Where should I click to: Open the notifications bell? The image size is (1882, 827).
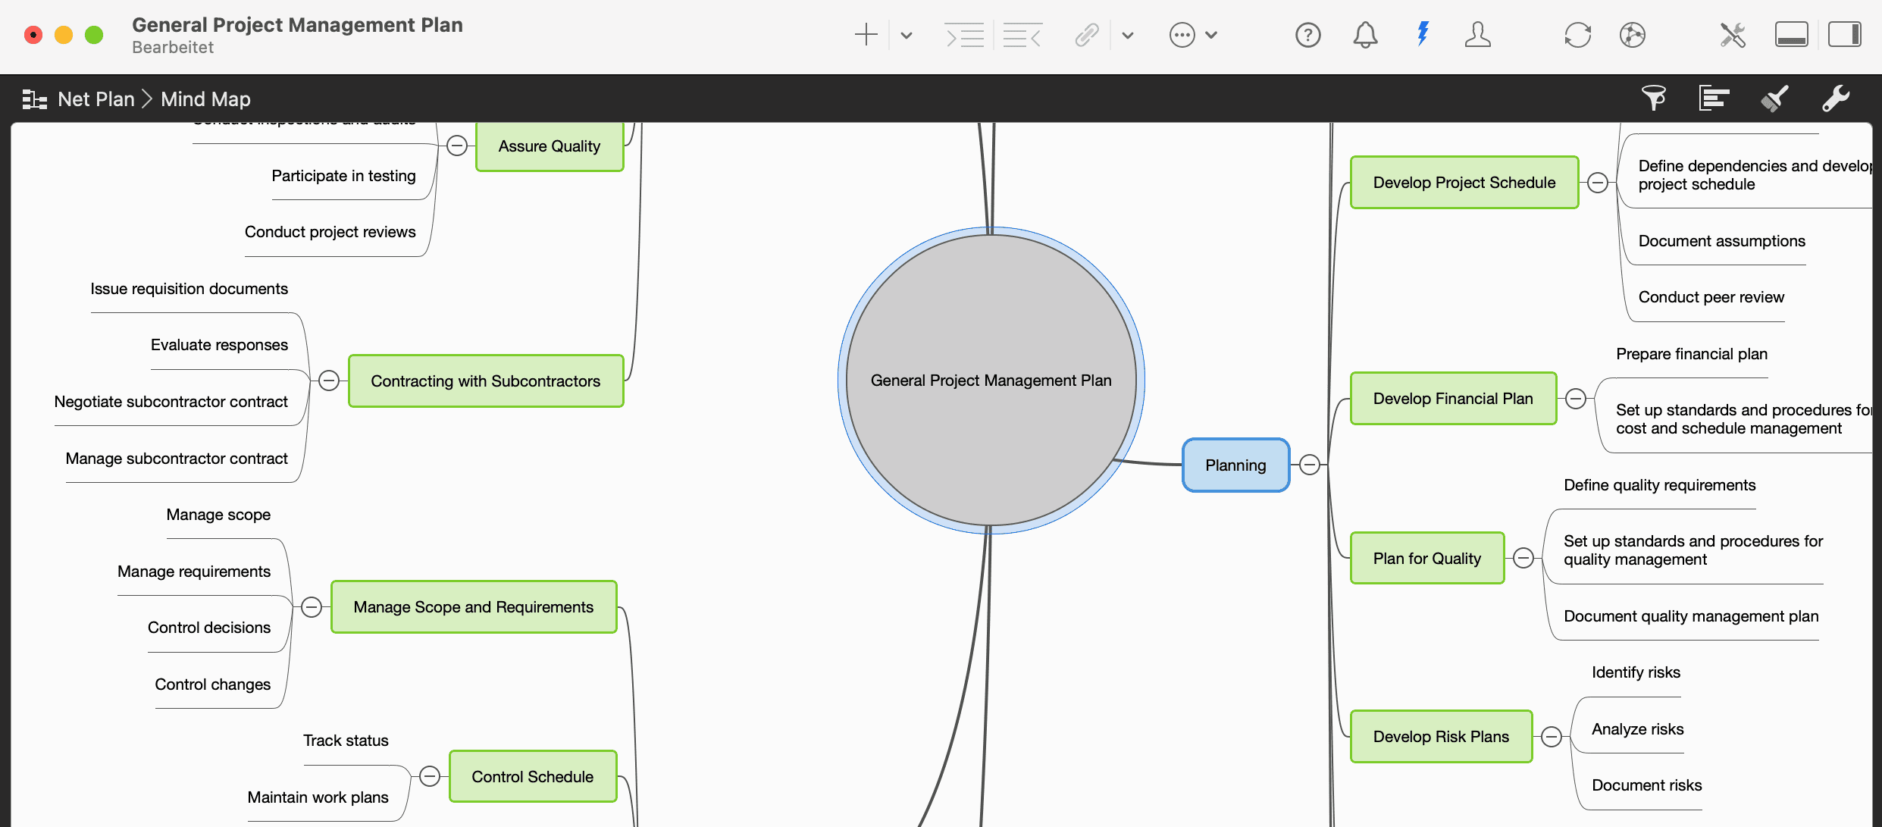coord(1364,35)
